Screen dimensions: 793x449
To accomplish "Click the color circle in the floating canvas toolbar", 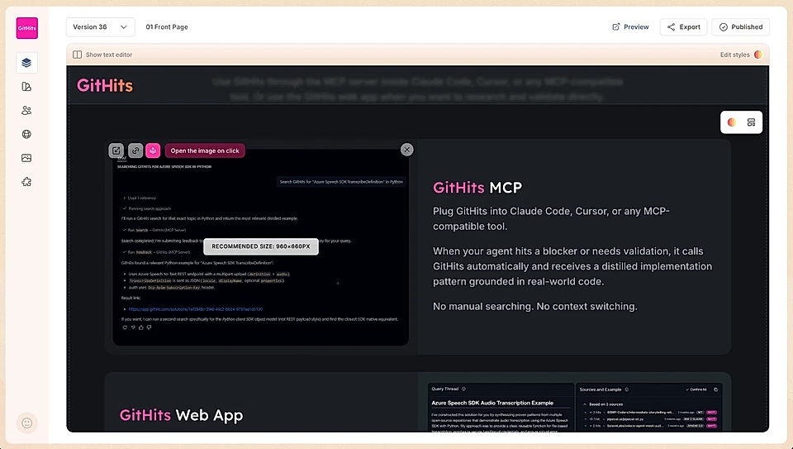I will pyautogui.click(x=731, y=122).
